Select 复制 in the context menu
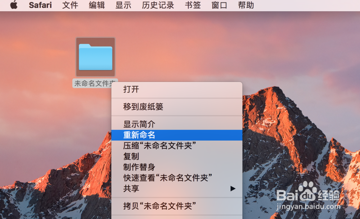The width and height of the screenshot is (360, 219). (x=177, y=156)
